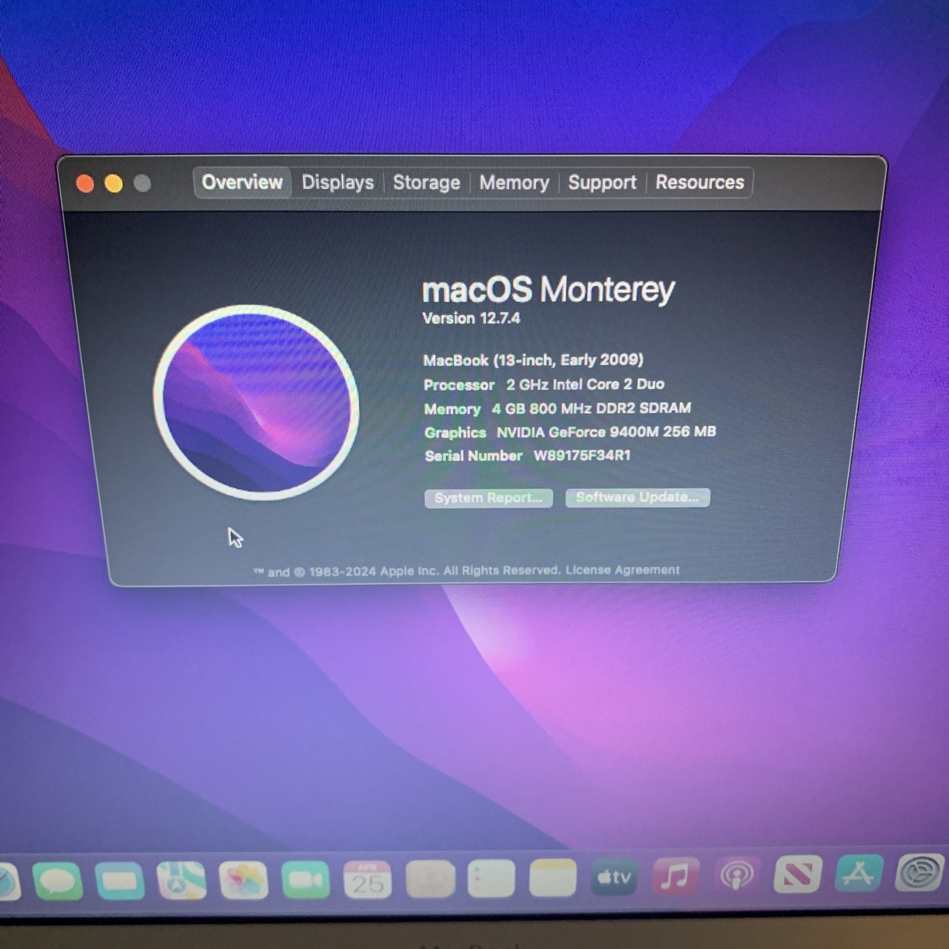This screenshot has width=949, height=949.
Task: Click the 4 GB 800 MHz DDR2 SDRAM value
Action: point(591,408)
